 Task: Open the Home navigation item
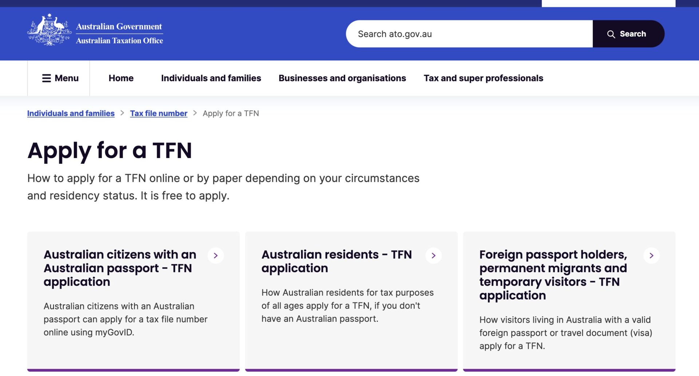(x=121, y=78)
